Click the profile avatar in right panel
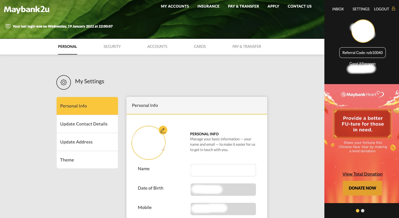Viewport: 399px width, 218px height. tap(363, 31)
